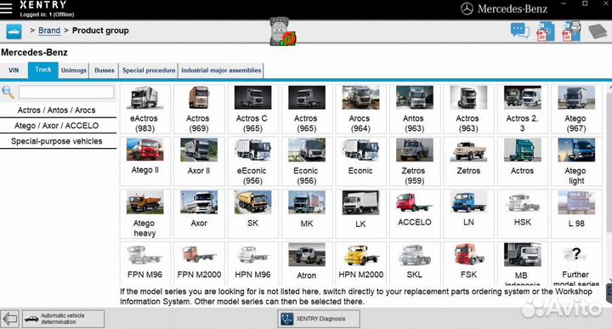Filter by Special-purpose vehicles
Viewport: 612px width, 329px height.
tap(57, 141)
